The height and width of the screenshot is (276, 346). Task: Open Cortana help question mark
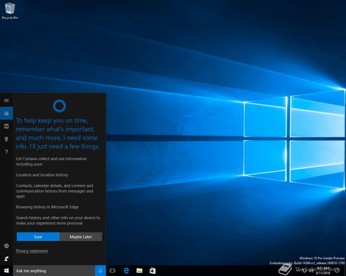pos(6,152)
